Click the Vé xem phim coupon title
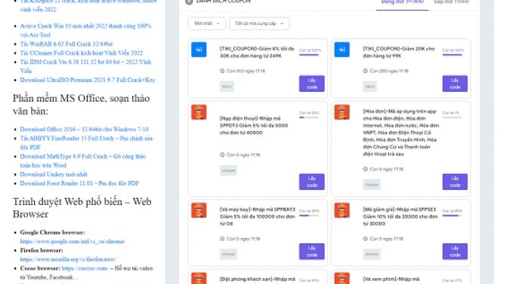The height and width of the screenshot is (284, 506). point(391,279)
